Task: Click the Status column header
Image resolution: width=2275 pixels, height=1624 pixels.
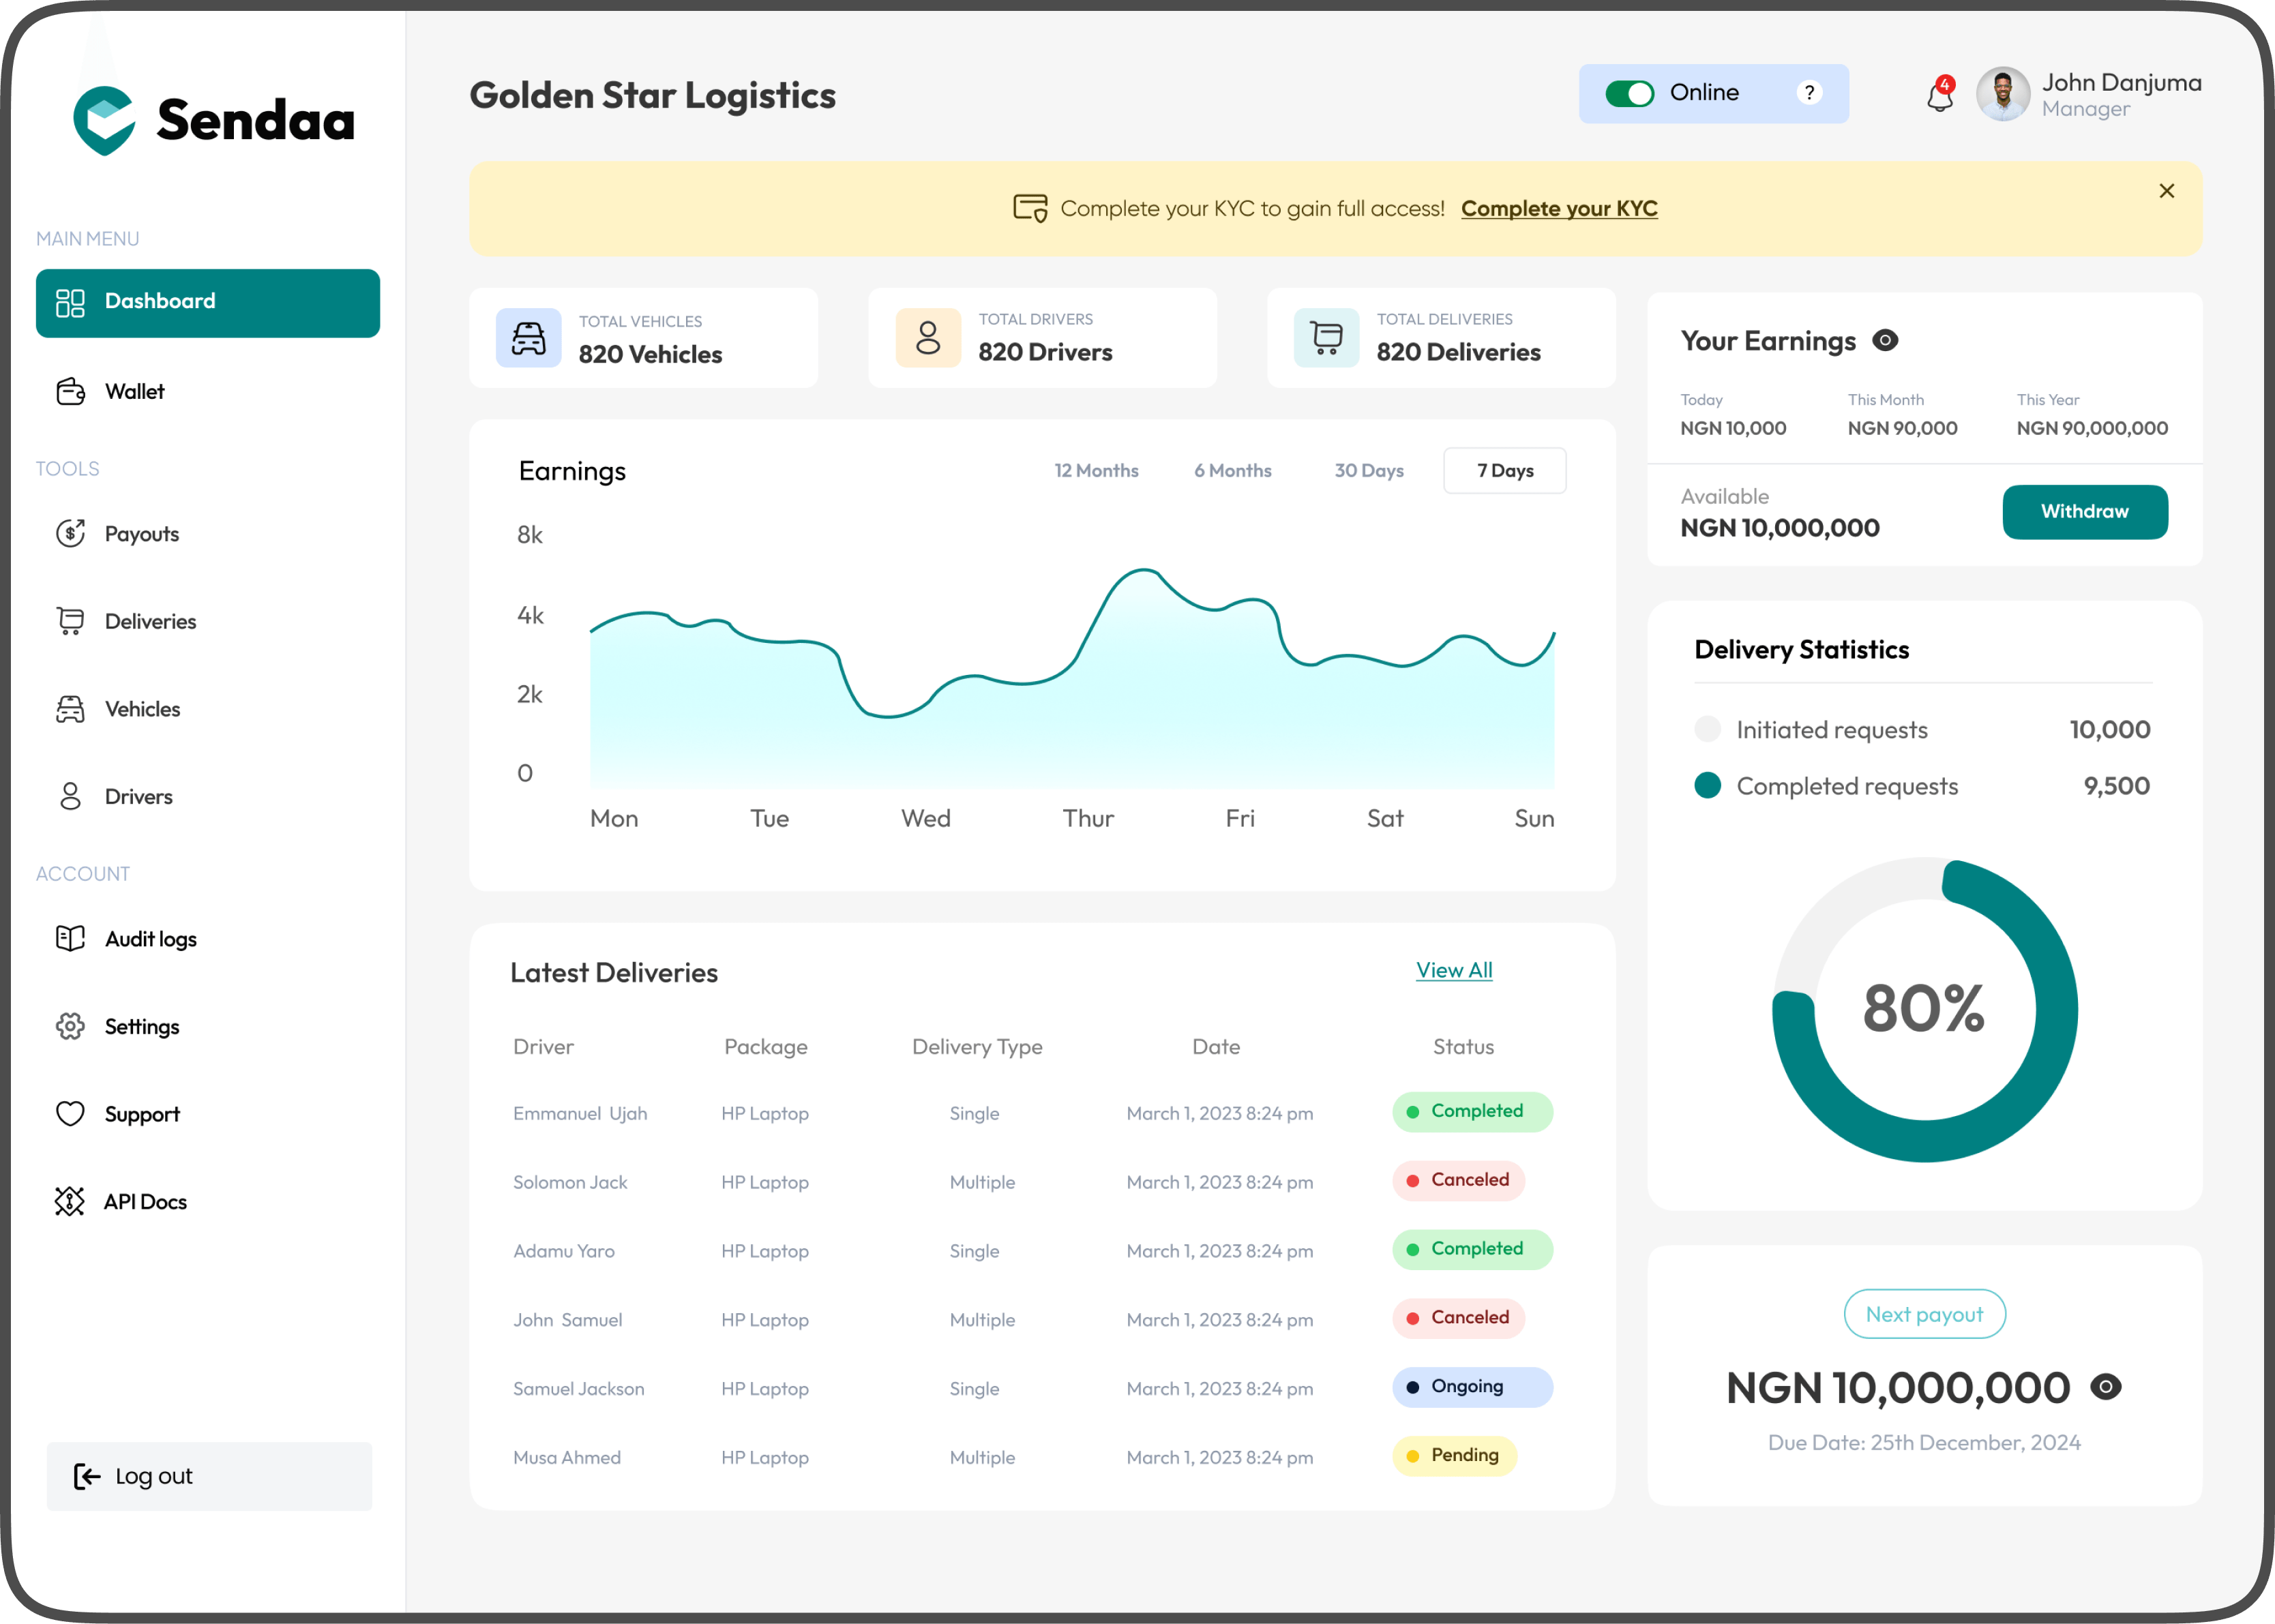Action: point(1463,1046)
